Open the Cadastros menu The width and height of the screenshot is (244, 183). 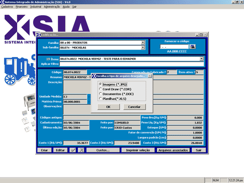(7, 7)
